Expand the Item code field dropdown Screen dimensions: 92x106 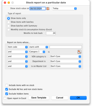coord(18,47)
